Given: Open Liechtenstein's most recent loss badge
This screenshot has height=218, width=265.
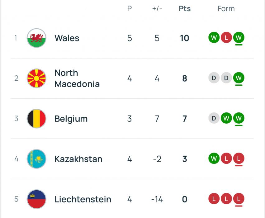Looking at the screenshot, I should click(x=239, y=199).
